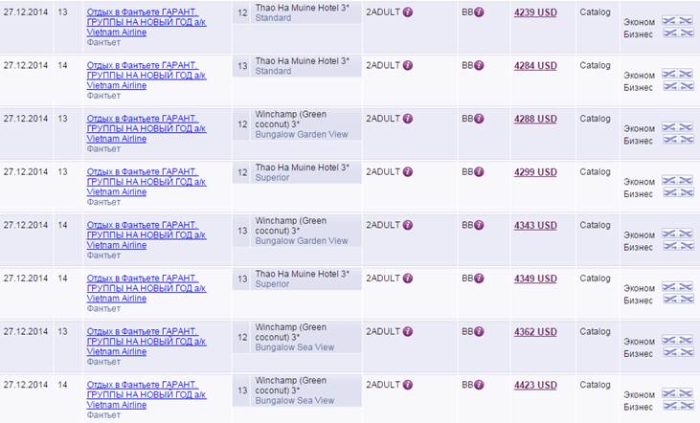Click the right Эконом plane icon in the 4343 USD row
Viewport: 700px width, 423px height.
[686, 233]
